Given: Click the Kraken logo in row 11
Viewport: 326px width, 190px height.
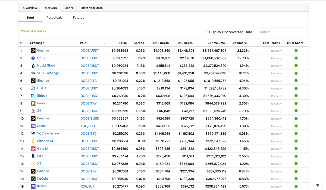Looking at the screenshot, I should pyautogui.click(x=33, y=126).
